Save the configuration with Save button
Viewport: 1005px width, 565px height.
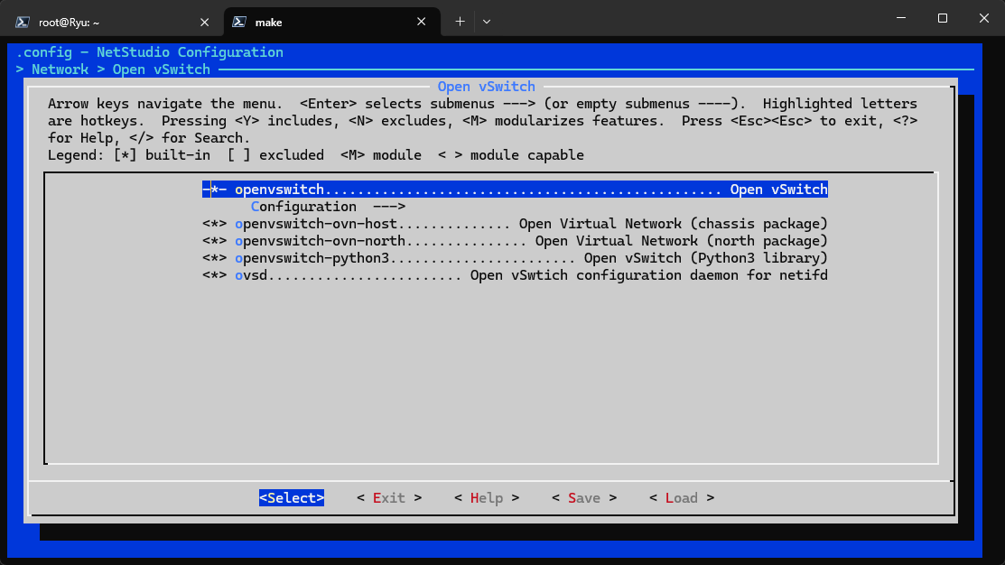(584, 497)
